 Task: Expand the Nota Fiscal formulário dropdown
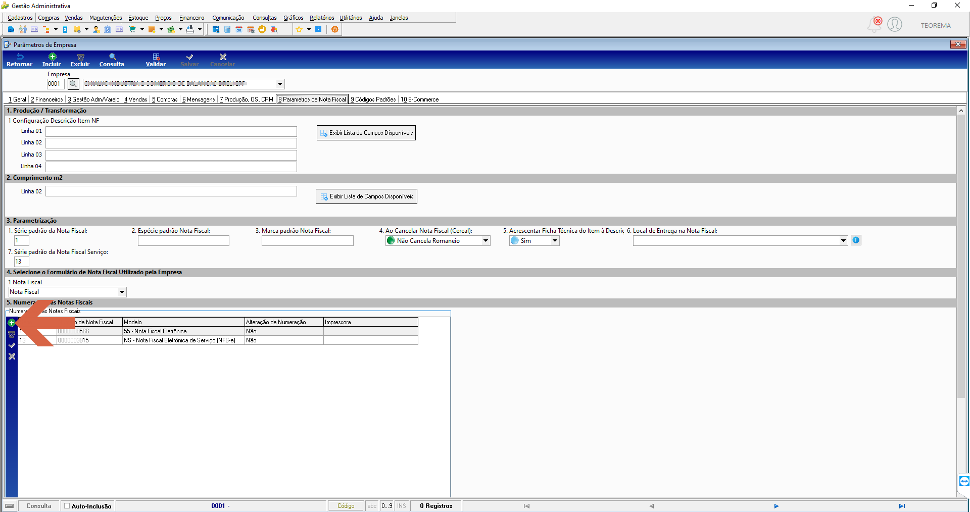122,292
